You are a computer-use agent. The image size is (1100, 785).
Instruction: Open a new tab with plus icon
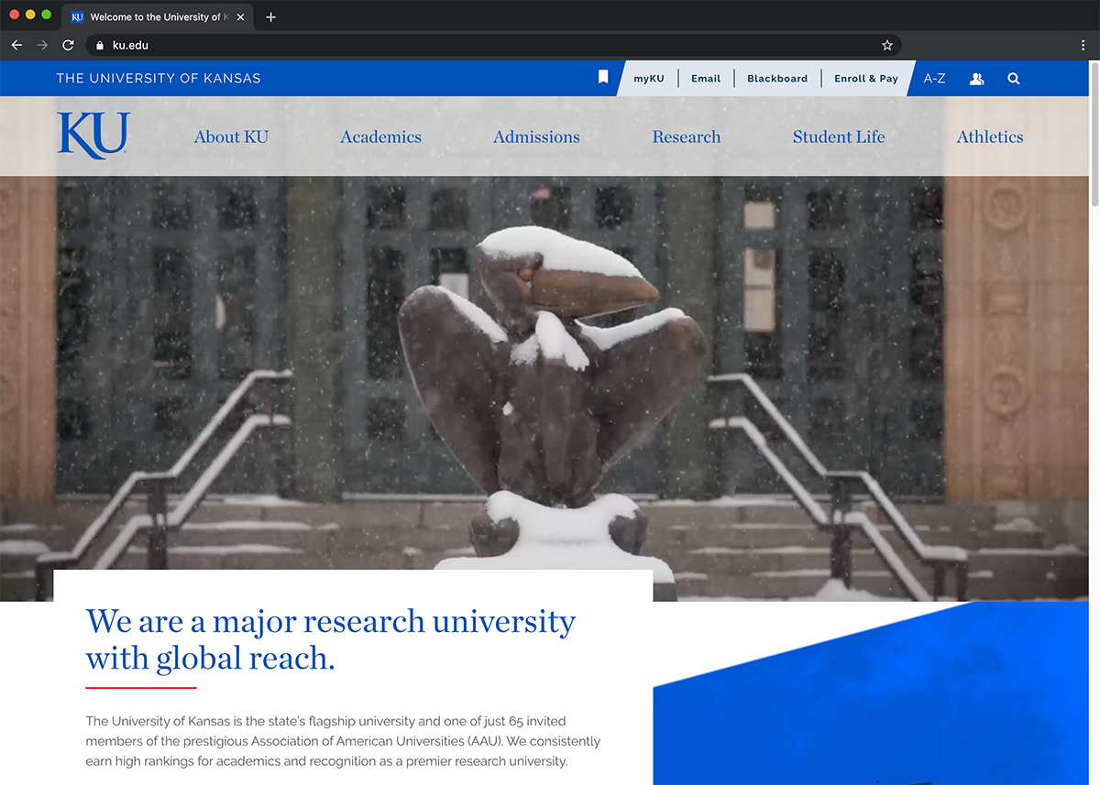click(x=270, y=17)
